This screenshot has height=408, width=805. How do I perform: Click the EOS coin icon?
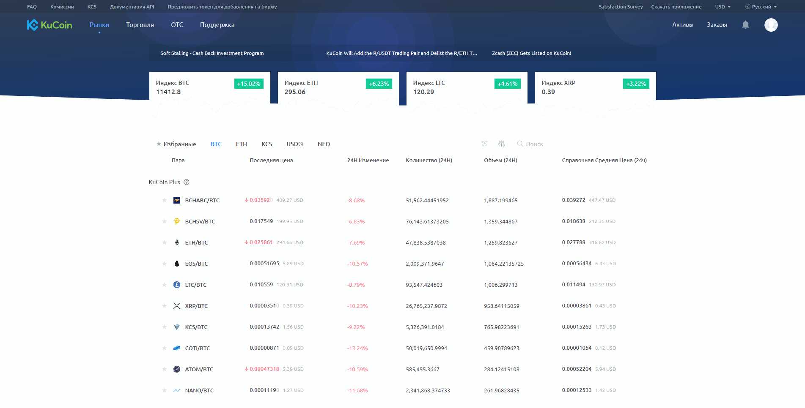[x=177, y=264]
